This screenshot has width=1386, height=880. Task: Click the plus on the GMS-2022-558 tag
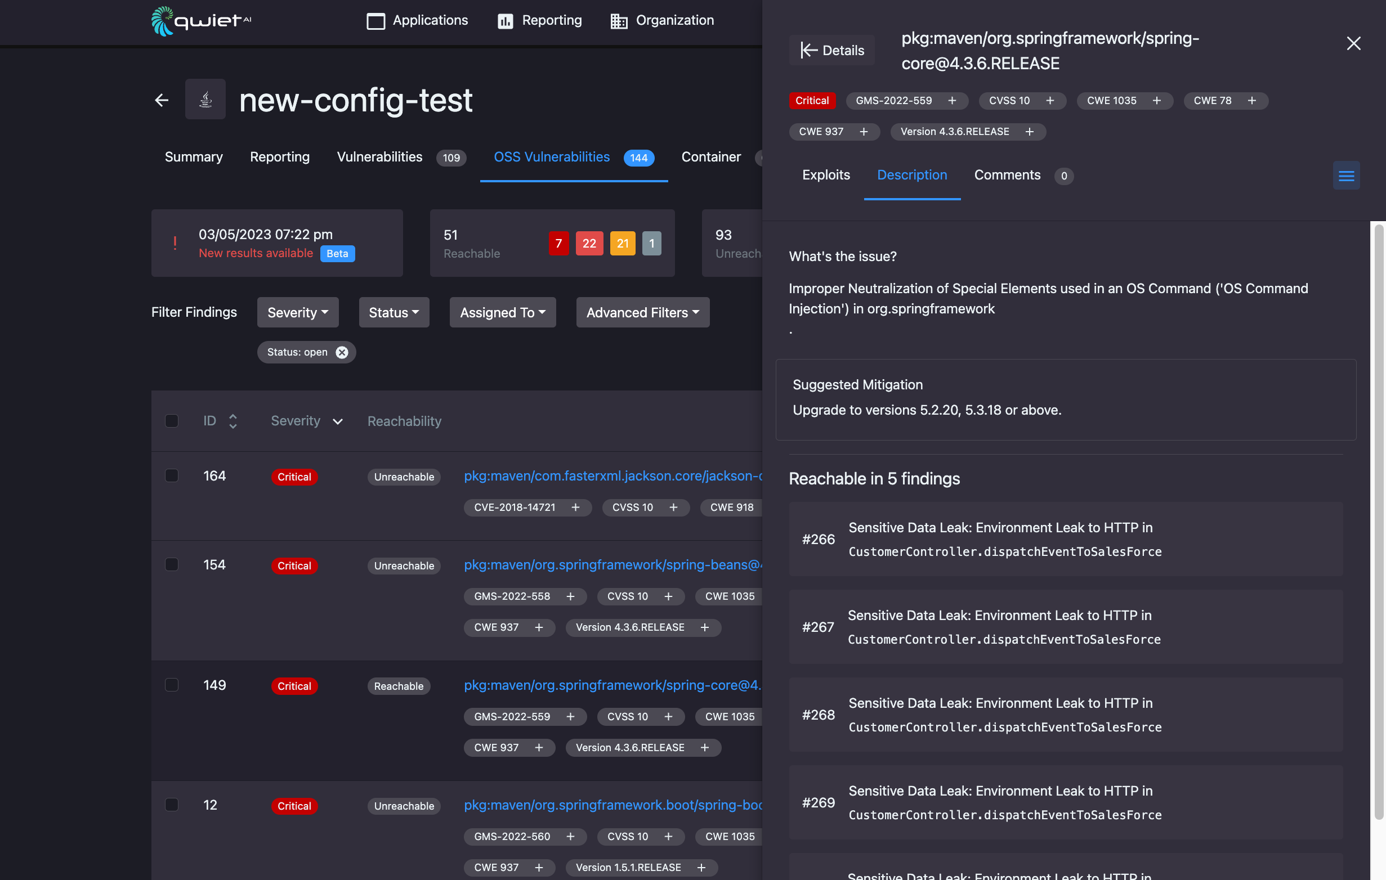point(570,596)
